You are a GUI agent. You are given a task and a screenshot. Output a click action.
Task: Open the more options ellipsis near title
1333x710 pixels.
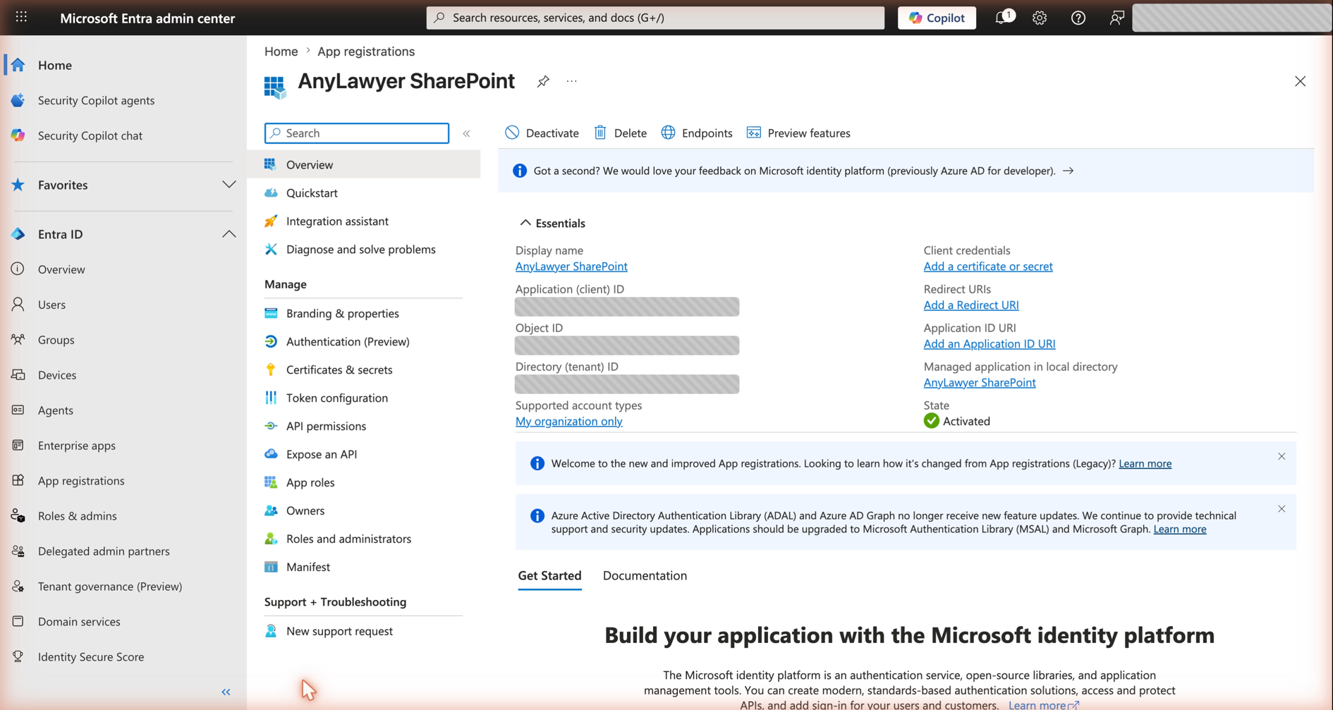[571, 81]
